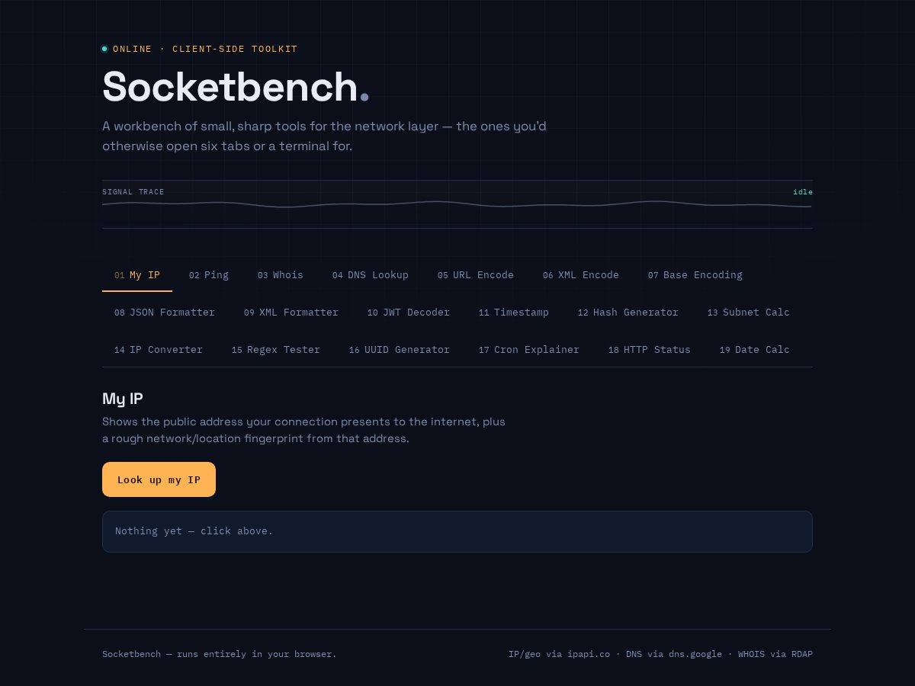Switch to Subnet Calc tab
915x686 pixels.
749,313
